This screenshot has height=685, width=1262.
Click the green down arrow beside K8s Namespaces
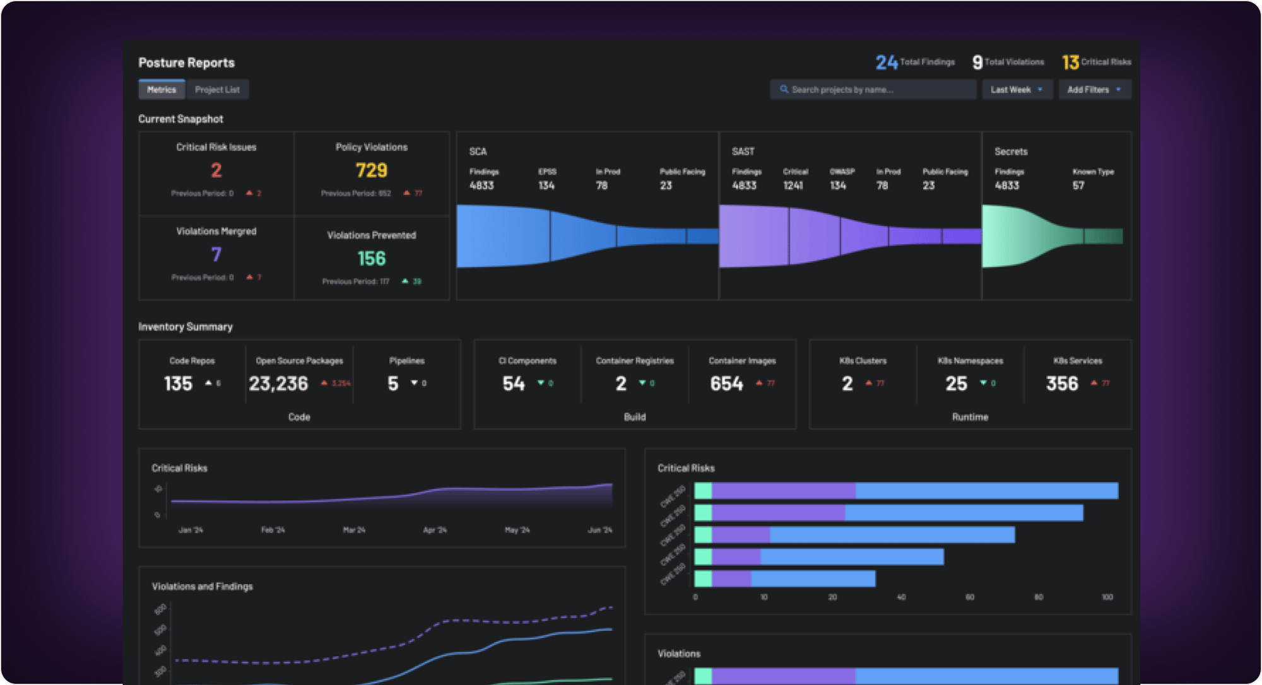click(983, 383)
